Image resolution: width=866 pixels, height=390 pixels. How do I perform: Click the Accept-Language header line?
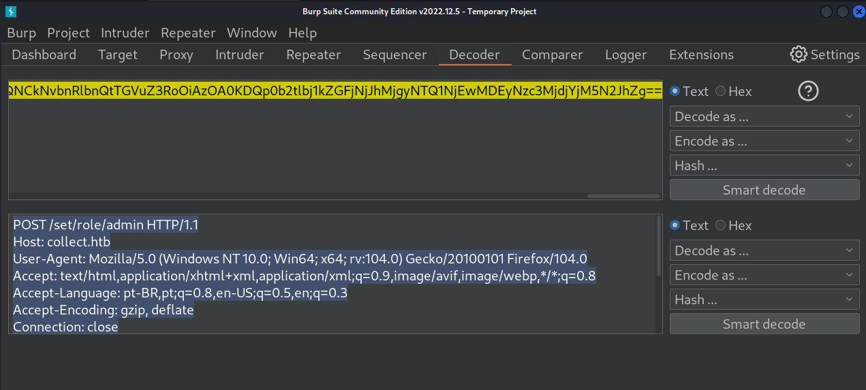(x=181, y=293)
